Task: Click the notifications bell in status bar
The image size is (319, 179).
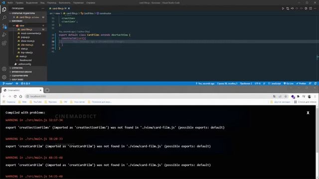Action: point(316,84)
